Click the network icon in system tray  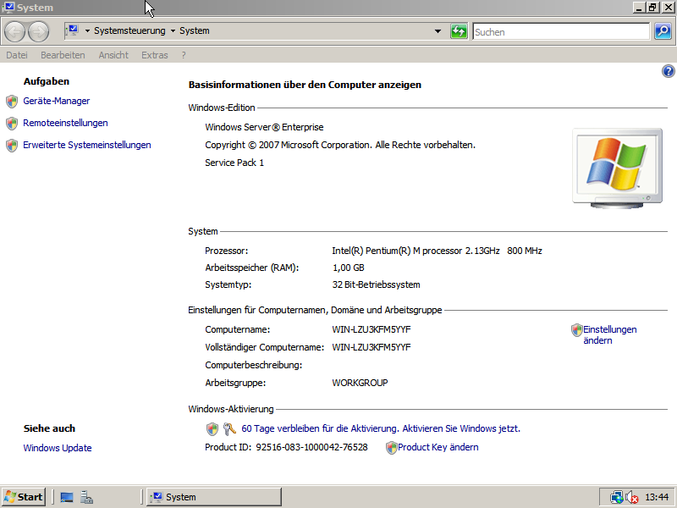tap(617, 497)
